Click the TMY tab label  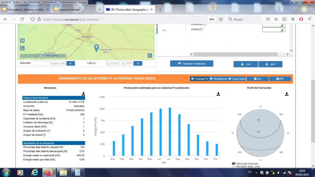164,30
